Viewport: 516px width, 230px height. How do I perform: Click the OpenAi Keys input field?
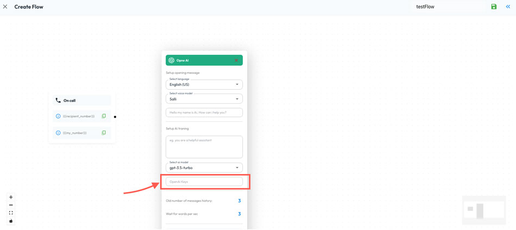click(x=204, y=182)
